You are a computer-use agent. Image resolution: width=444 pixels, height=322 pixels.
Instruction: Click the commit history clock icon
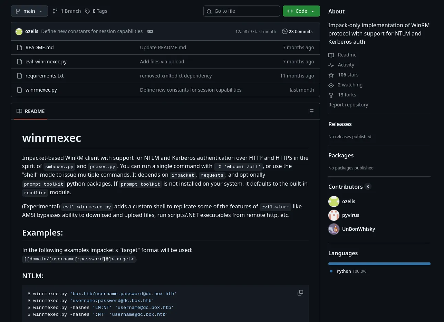point(284,31)
